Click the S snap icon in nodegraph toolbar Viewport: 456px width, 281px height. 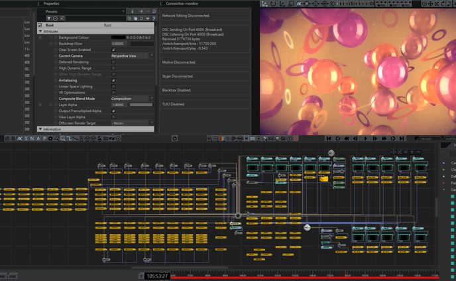[x=26, y=139]
